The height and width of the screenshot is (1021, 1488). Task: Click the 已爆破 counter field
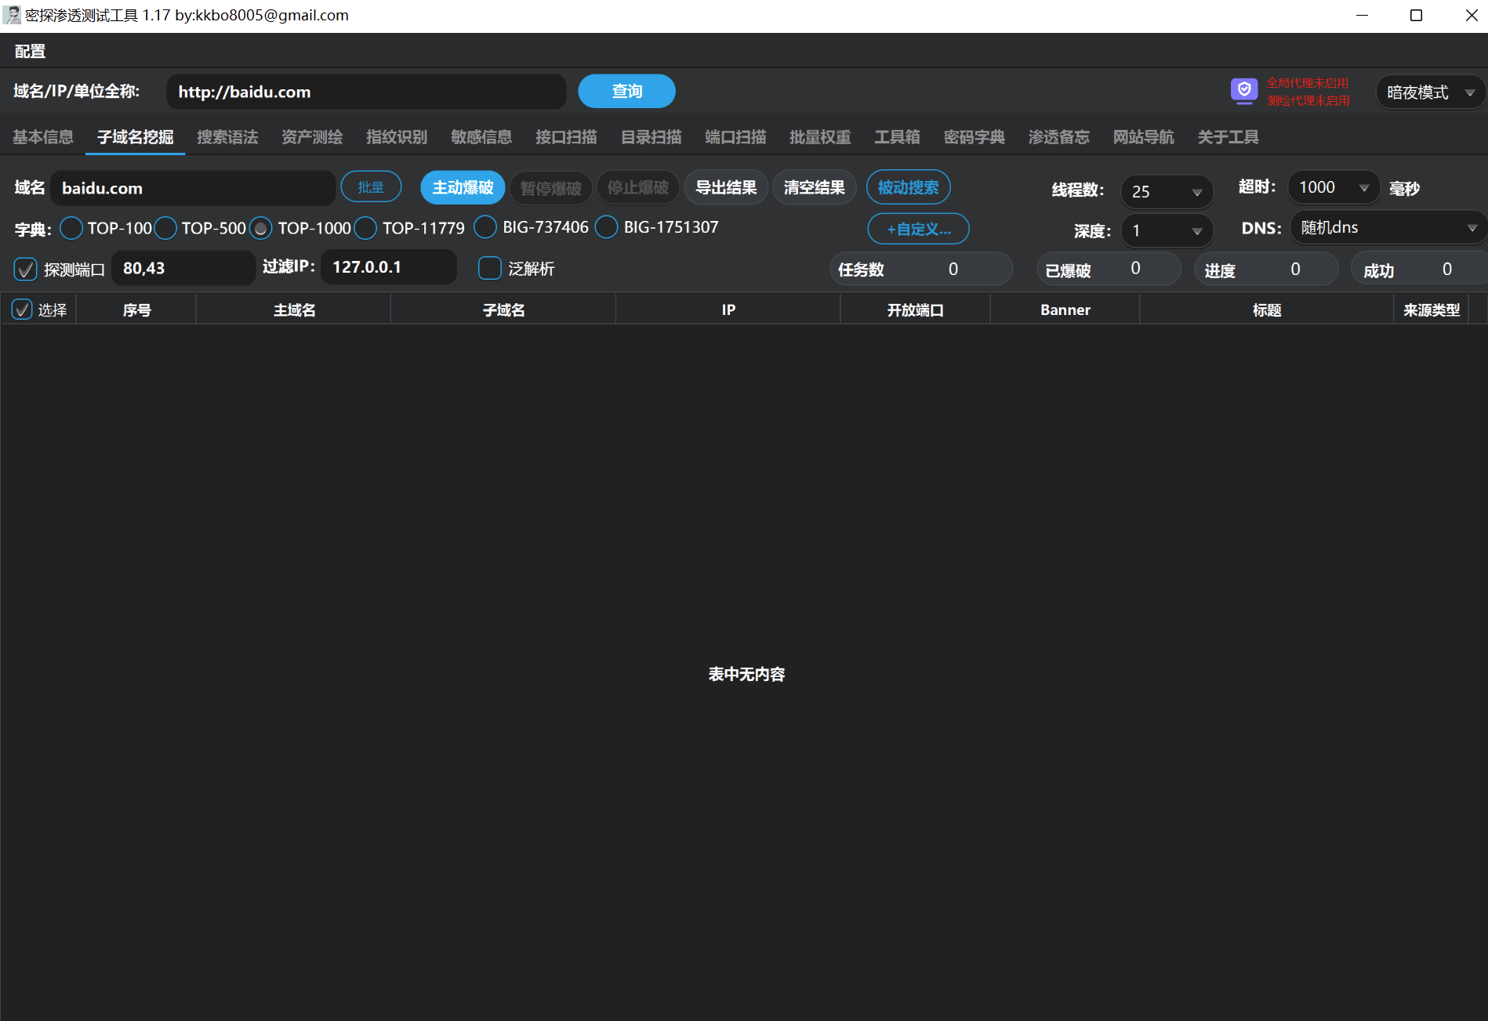[1109, 269]
